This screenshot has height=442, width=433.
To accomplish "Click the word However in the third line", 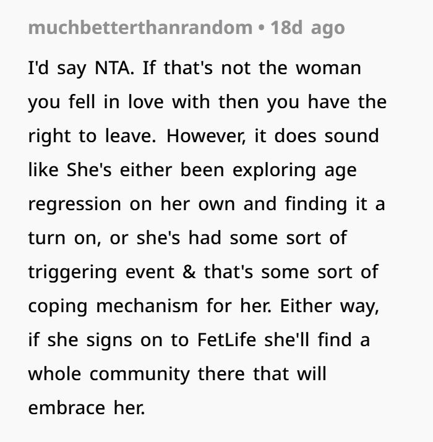I will [206, 136].
